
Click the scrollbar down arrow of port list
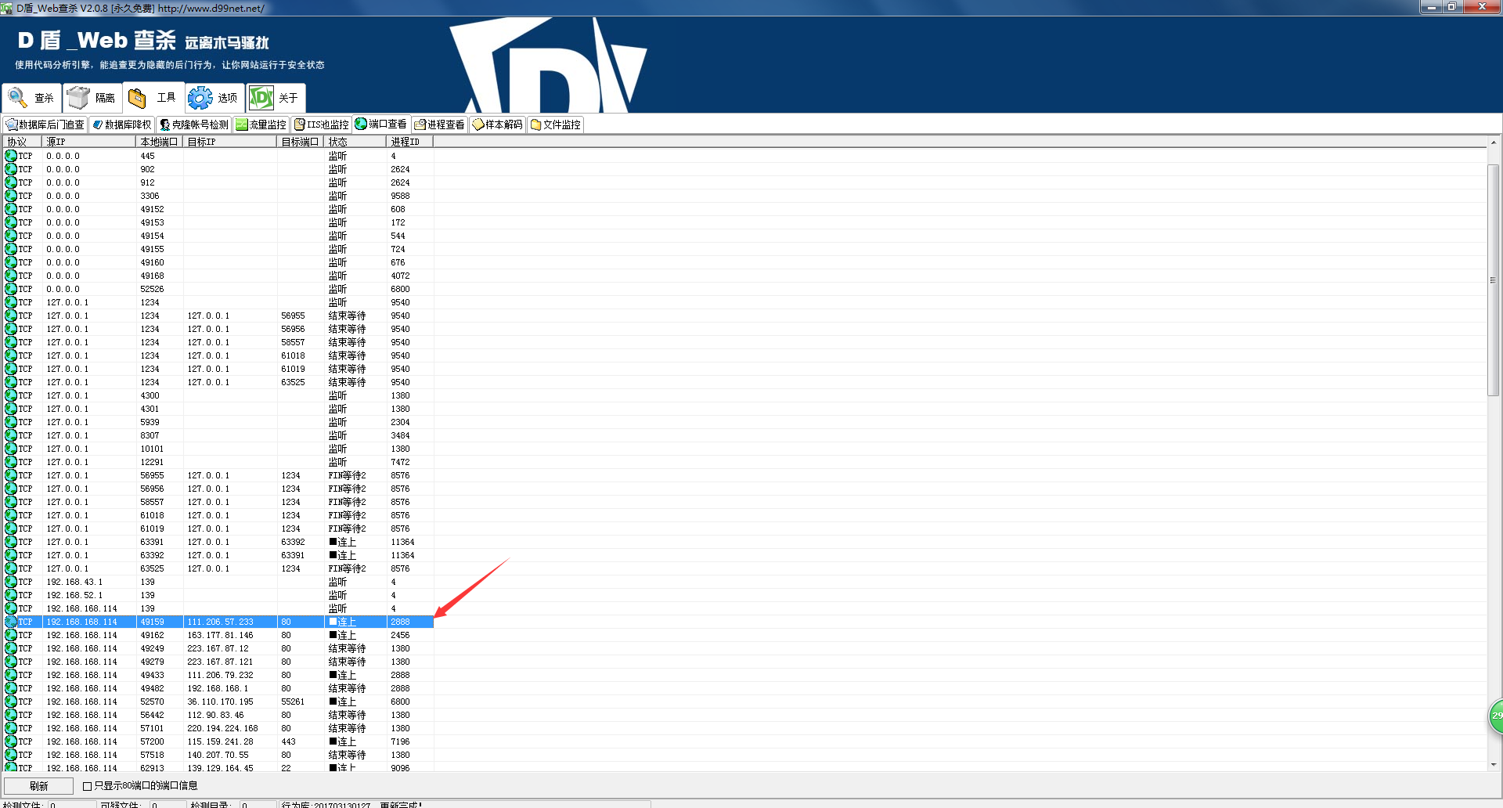click(1494, 765)
